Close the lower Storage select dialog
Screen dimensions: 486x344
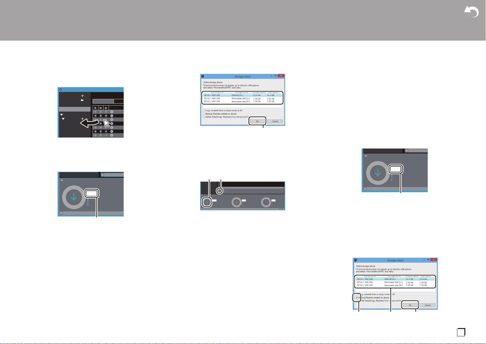(x=433, y=260)
